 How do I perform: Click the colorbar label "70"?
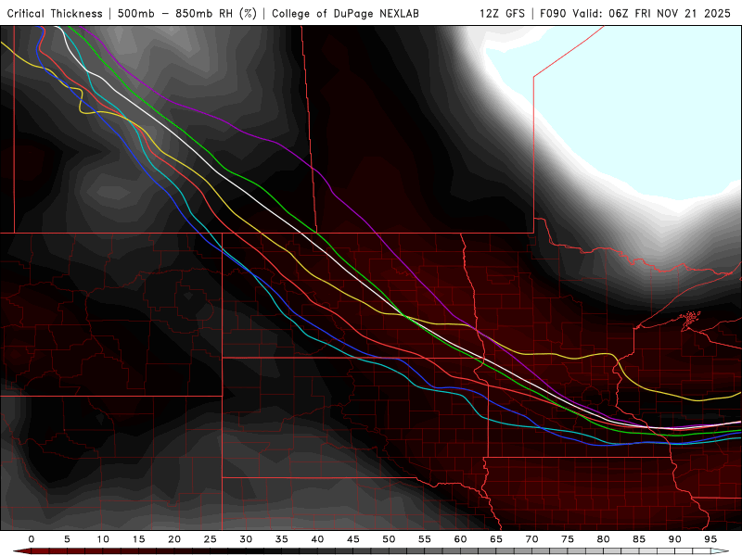531,539
